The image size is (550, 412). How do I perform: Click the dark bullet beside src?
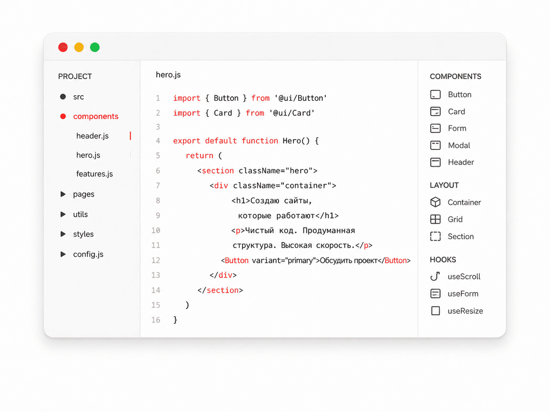63,97
